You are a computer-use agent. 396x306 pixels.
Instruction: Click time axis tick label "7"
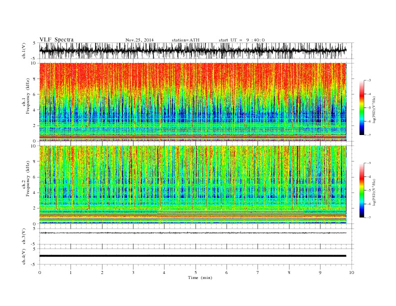pos(258,272)
